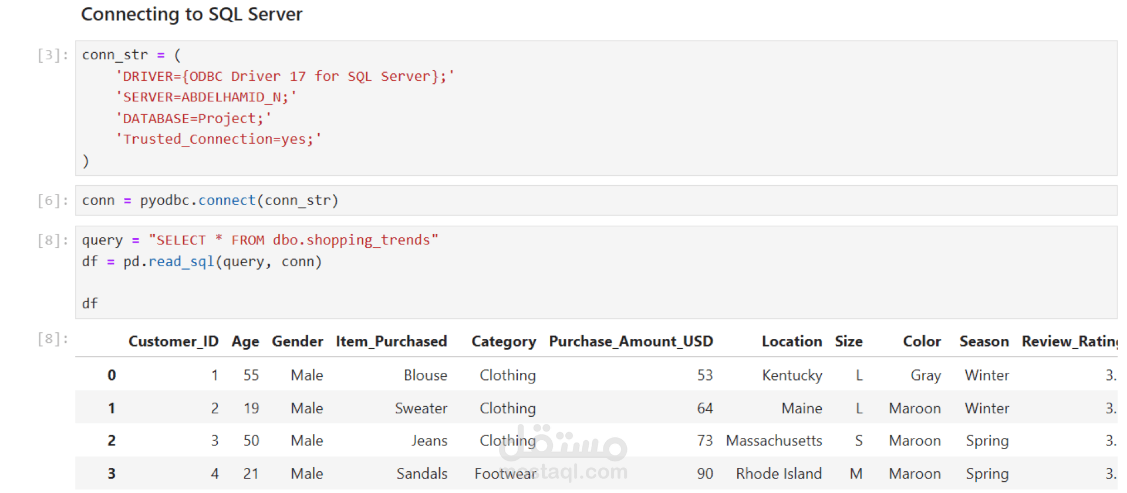Click the Customer_ID column header
Image resolution: width=1127 pixels, height=493 pixels.
pos(173,341)
